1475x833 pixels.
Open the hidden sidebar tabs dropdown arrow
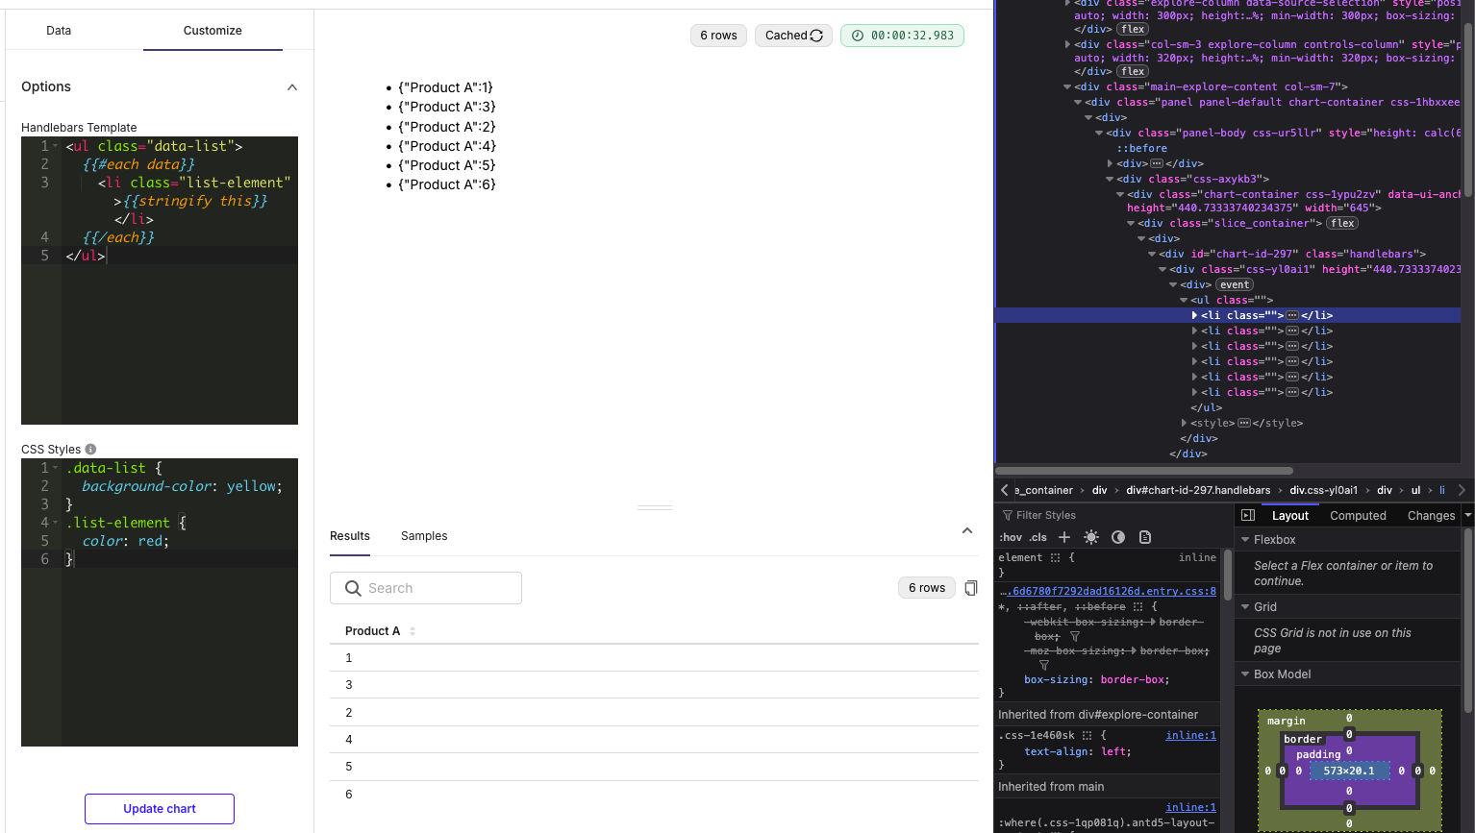coord(1468,515)
